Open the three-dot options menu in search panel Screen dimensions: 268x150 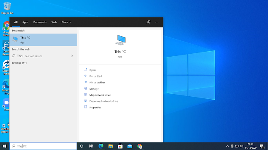click(157, 22)
